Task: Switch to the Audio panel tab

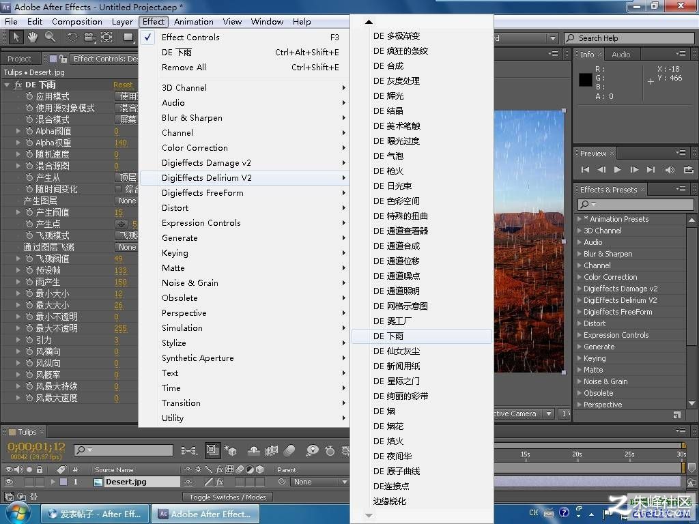Action: [620, 55]
